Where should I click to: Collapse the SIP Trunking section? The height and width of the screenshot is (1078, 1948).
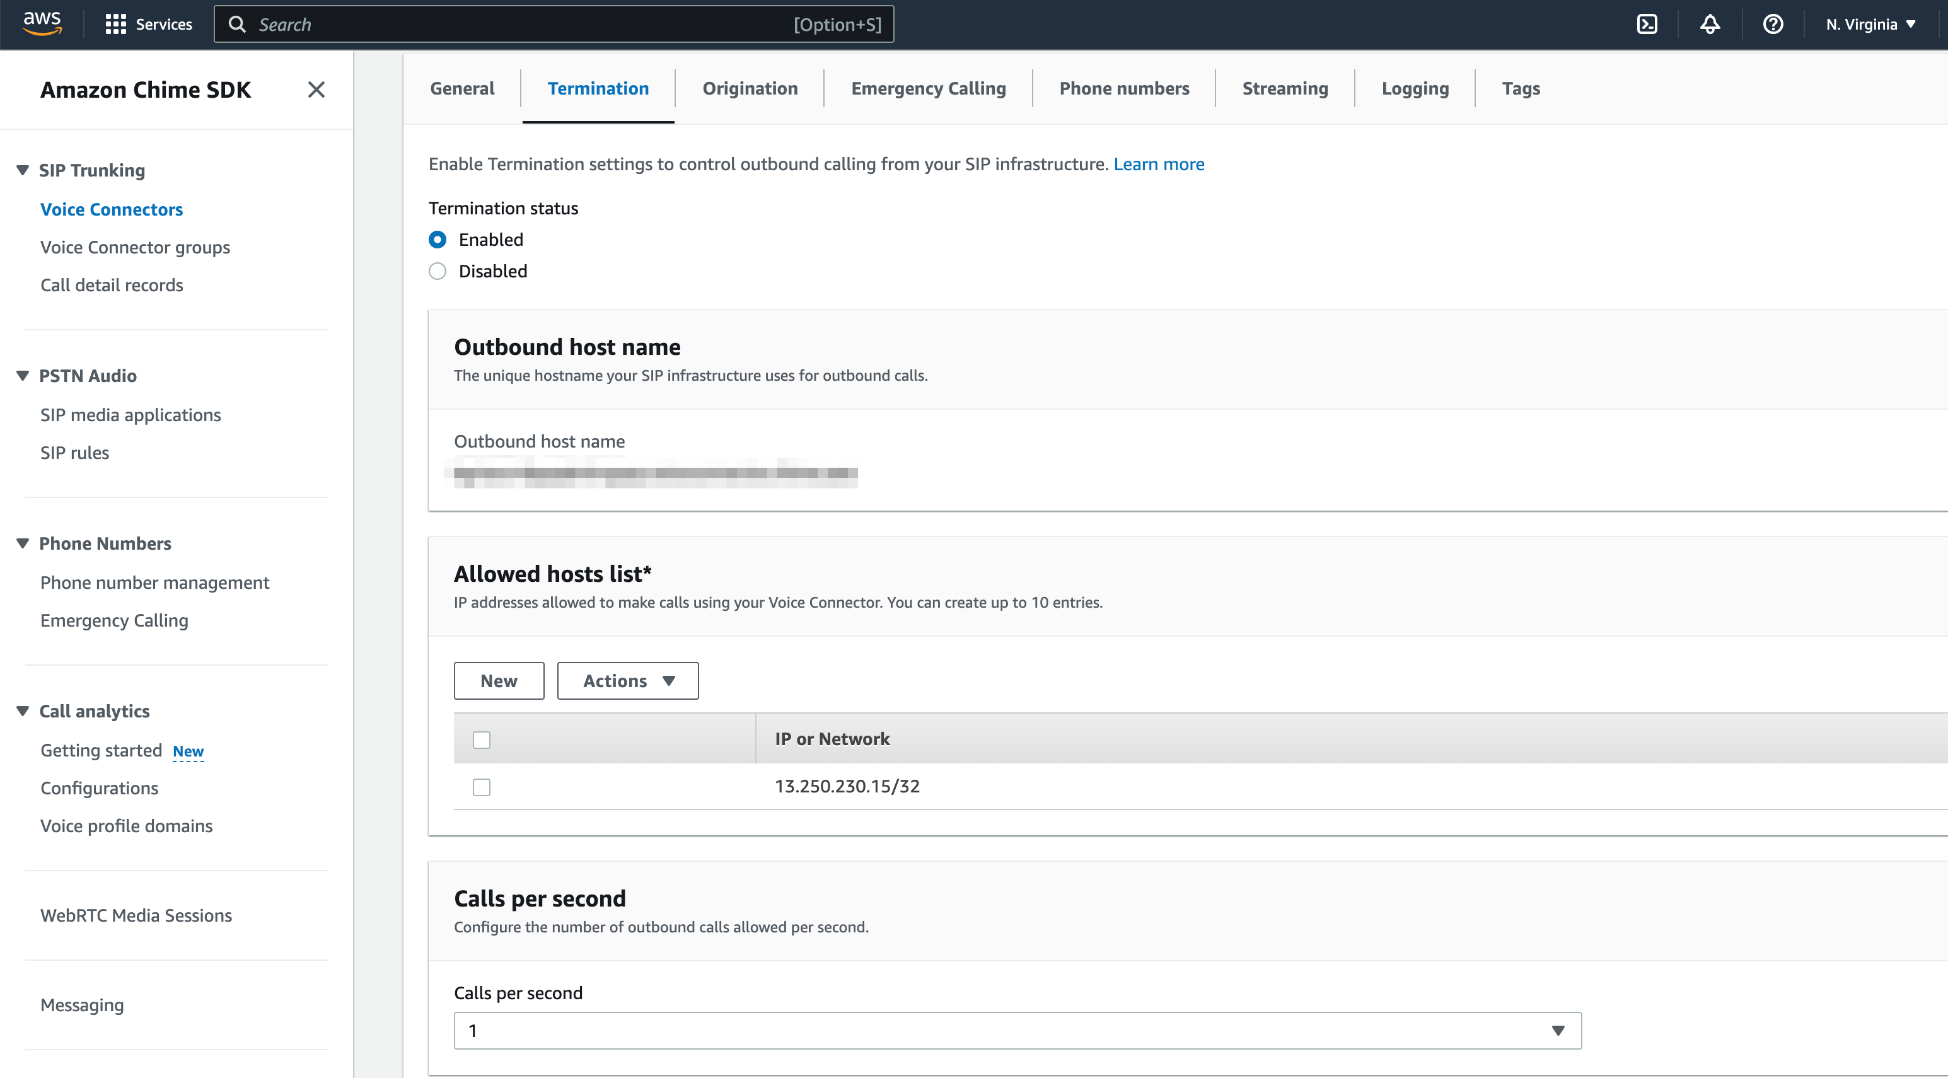pos(23,170)
